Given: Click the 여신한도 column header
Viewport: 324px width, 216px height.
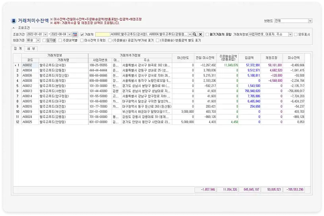Looking at the screenshot, I should [183, 58].
